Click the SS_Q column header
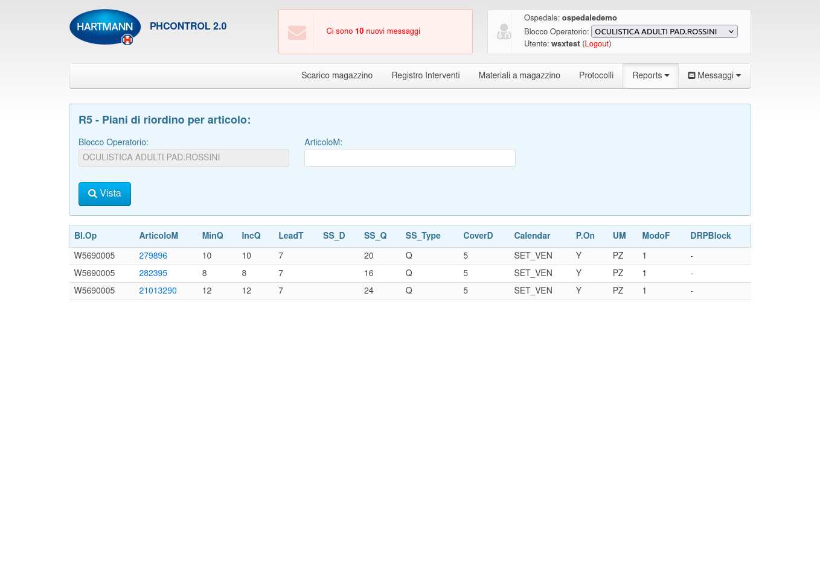This screenshot has height=566, width=820. (375, 236)
